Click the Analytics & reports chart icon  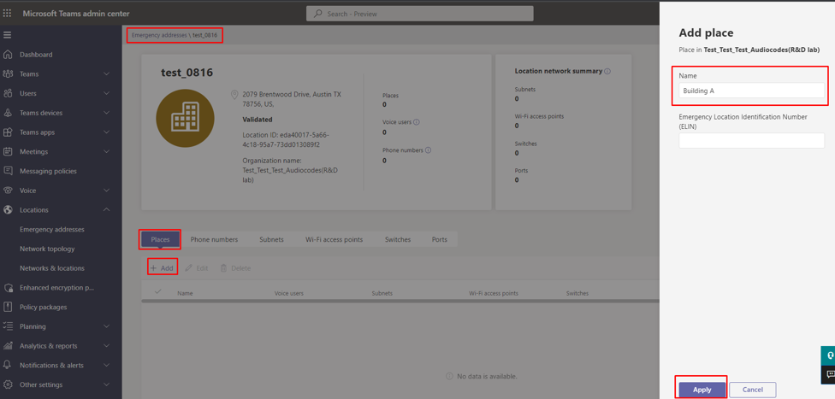click(8, 346)
